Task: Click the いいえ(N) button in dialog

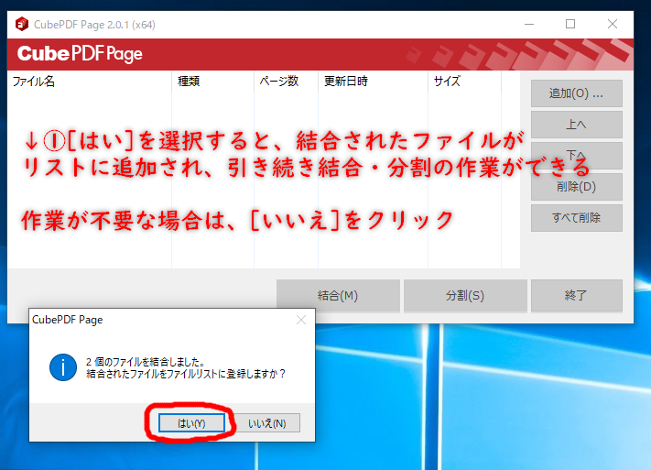Action: [x=267, y=423]
